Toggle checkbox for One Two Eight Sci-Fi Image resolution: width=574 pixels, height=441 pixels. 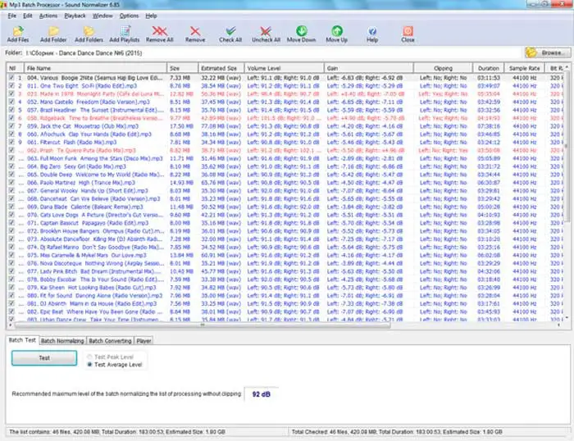pos(11,85)
